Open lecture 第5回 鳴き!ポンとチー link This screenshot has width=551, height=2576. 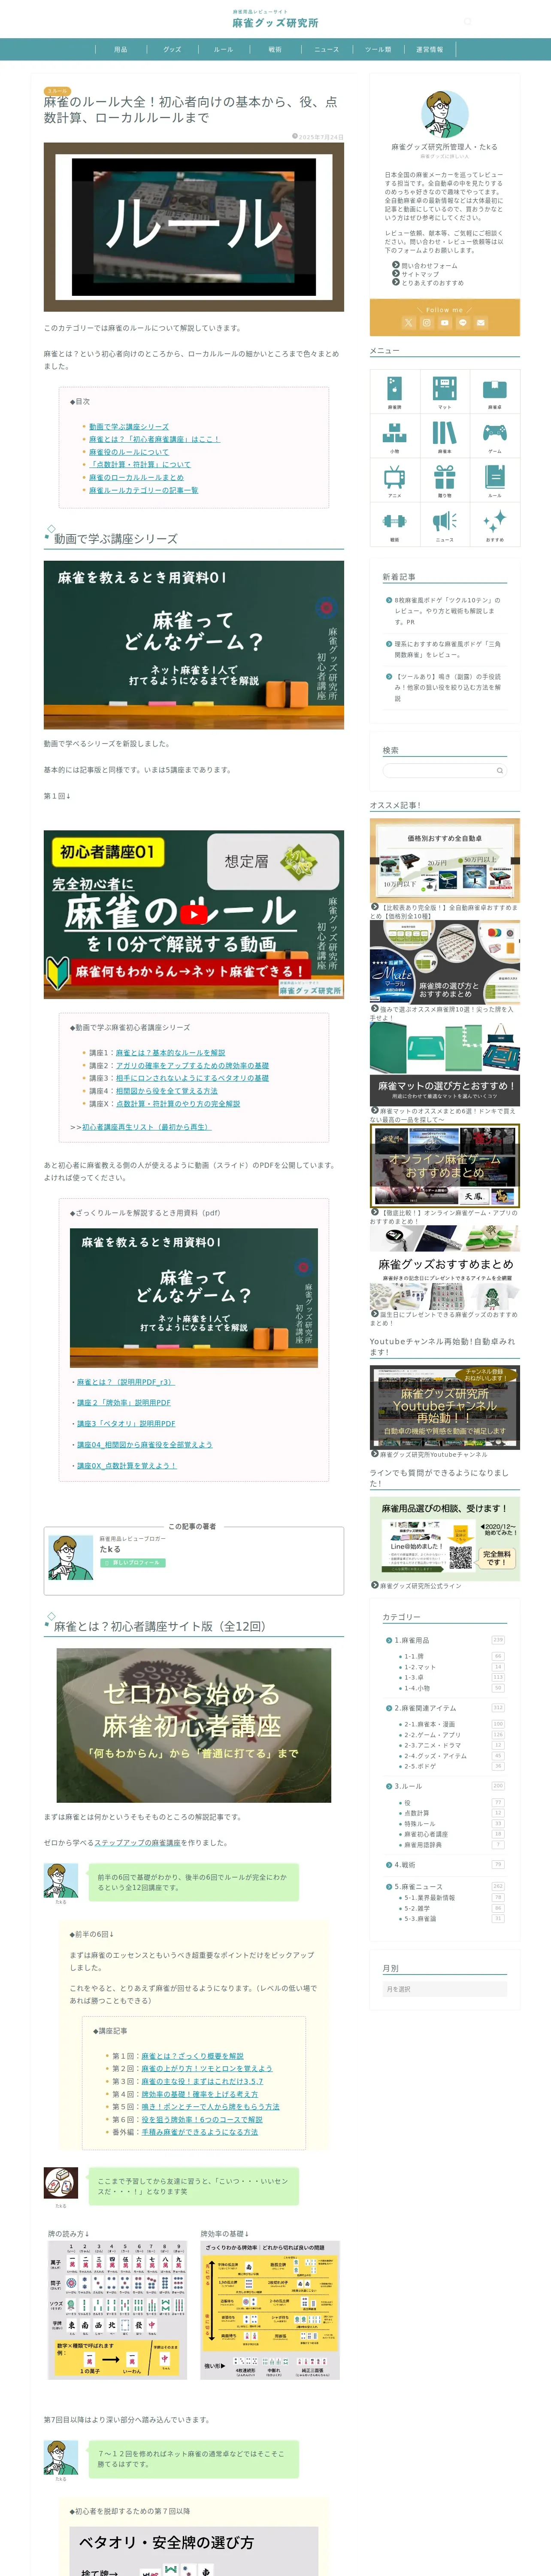pos(210,2107)
